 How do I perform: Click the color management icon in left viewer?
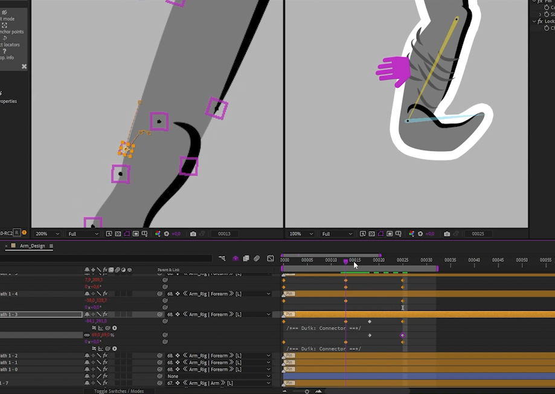pos(158,234)
